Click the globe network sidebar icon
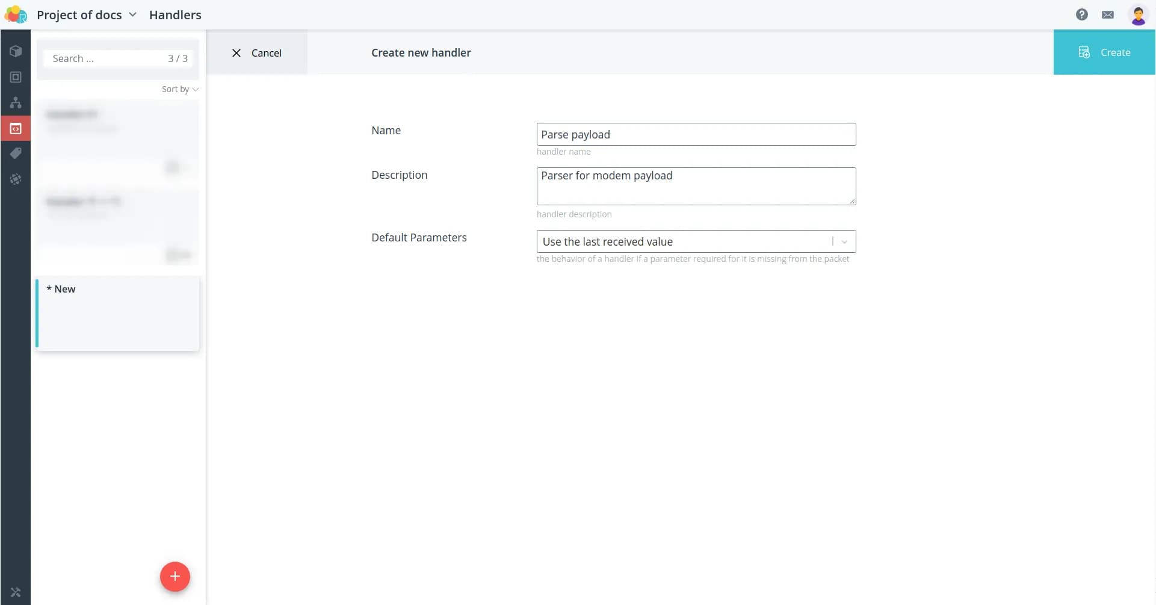Image resolution: width=1156 pixels, height=605 pixels. coord(16,179)
